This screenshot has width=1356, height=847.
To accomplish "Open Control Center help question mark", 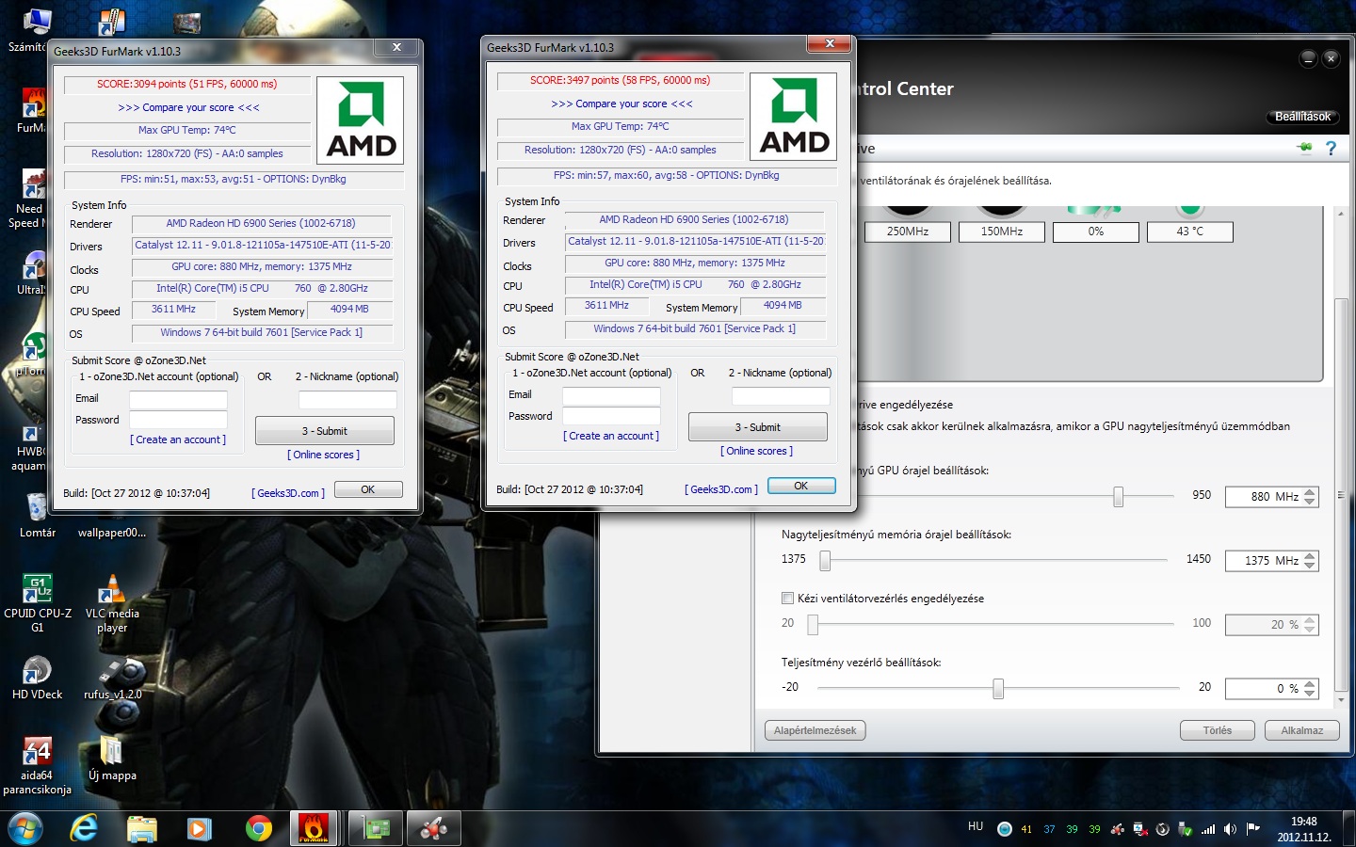I will [1331, 148].
